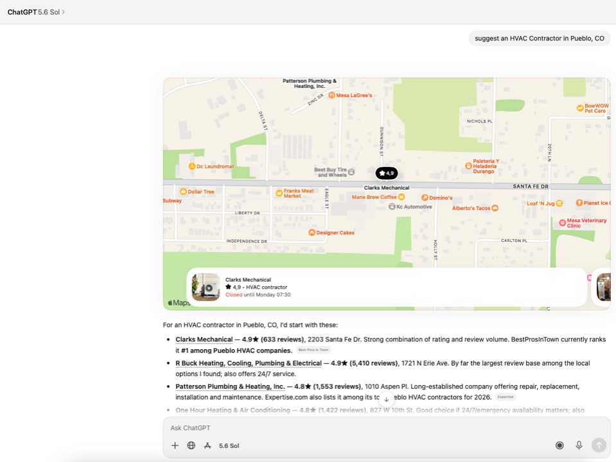Image resolution: width=616 pixels, height=462 pixels.
Task: Open Patterson Plumbing & Heating, Inc. link
Action: click(x=230, y=387)
